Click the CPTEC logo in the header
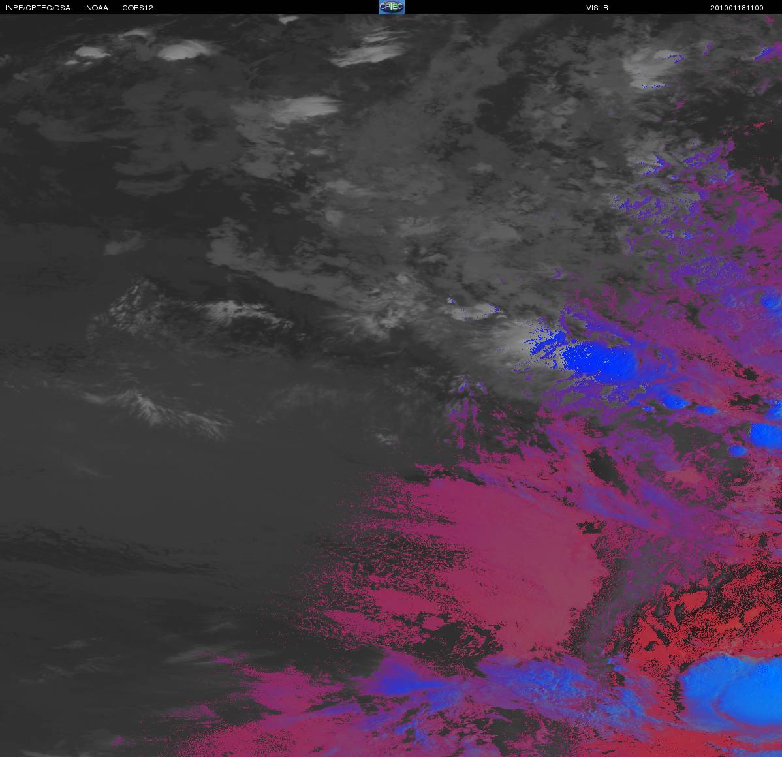The image size is (782, 757). coord(392,7)
